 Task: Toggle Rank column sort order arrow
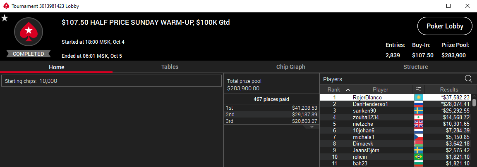click(x=348, y=89)
